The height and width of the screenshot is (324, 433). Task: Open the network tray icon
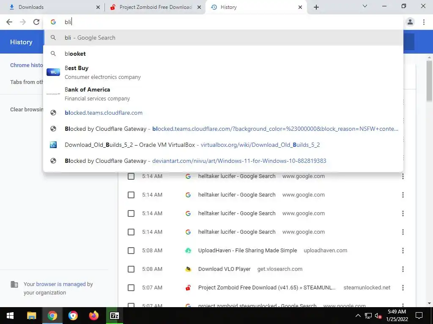coord(368,316)
